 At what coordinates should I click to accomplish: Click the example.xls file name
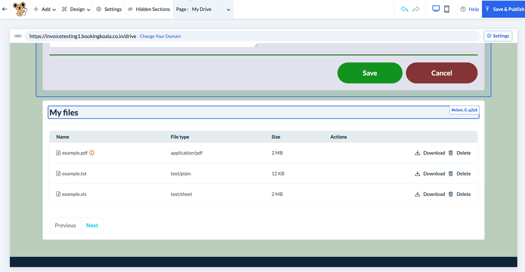[x=74, y=194]
